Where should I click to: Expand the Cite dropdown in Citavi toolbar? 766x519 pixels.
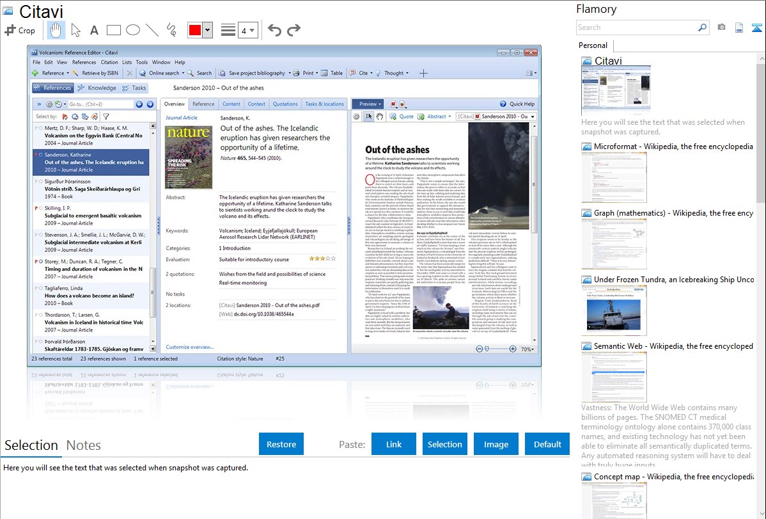[371, 74]
